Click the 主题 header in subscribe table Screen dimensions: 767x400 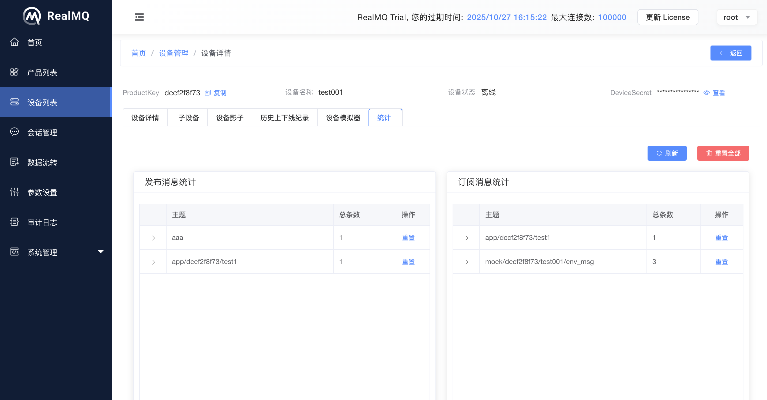[492, 215]
